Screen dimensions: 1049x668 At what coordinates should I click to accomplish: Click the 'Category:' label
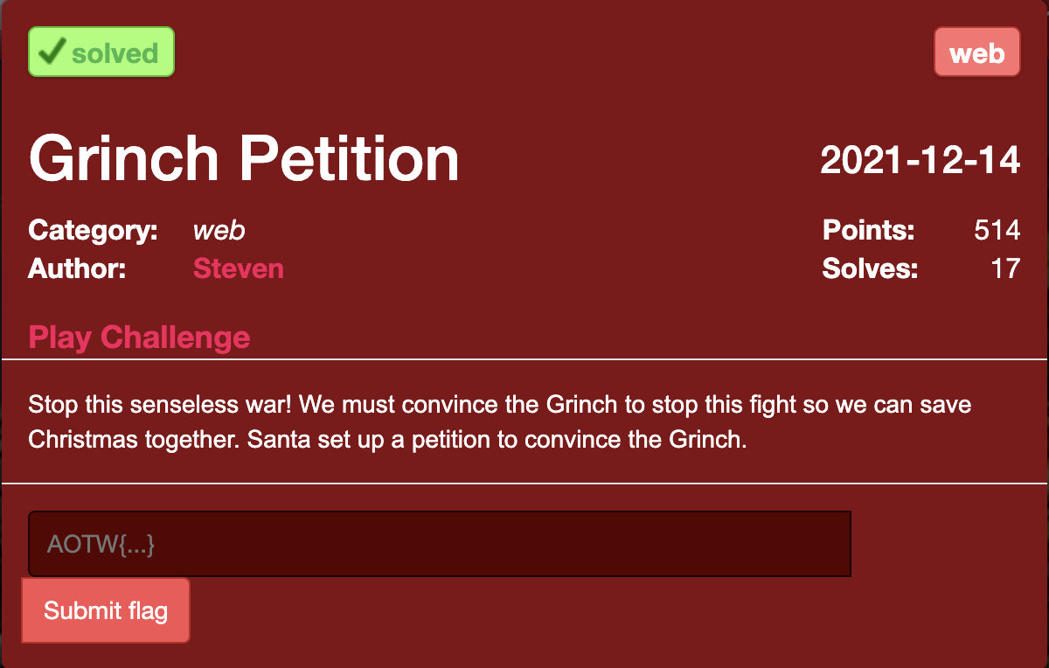[x=93, y=231]
